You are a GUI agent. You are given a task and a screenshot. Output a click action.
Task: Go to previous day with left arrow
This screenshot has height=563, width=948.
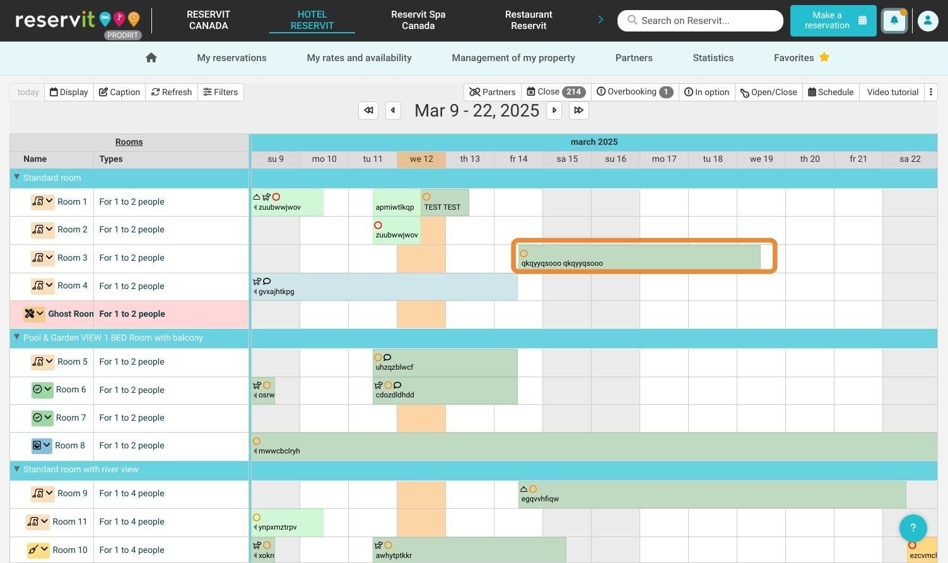[x=393, y=110]
